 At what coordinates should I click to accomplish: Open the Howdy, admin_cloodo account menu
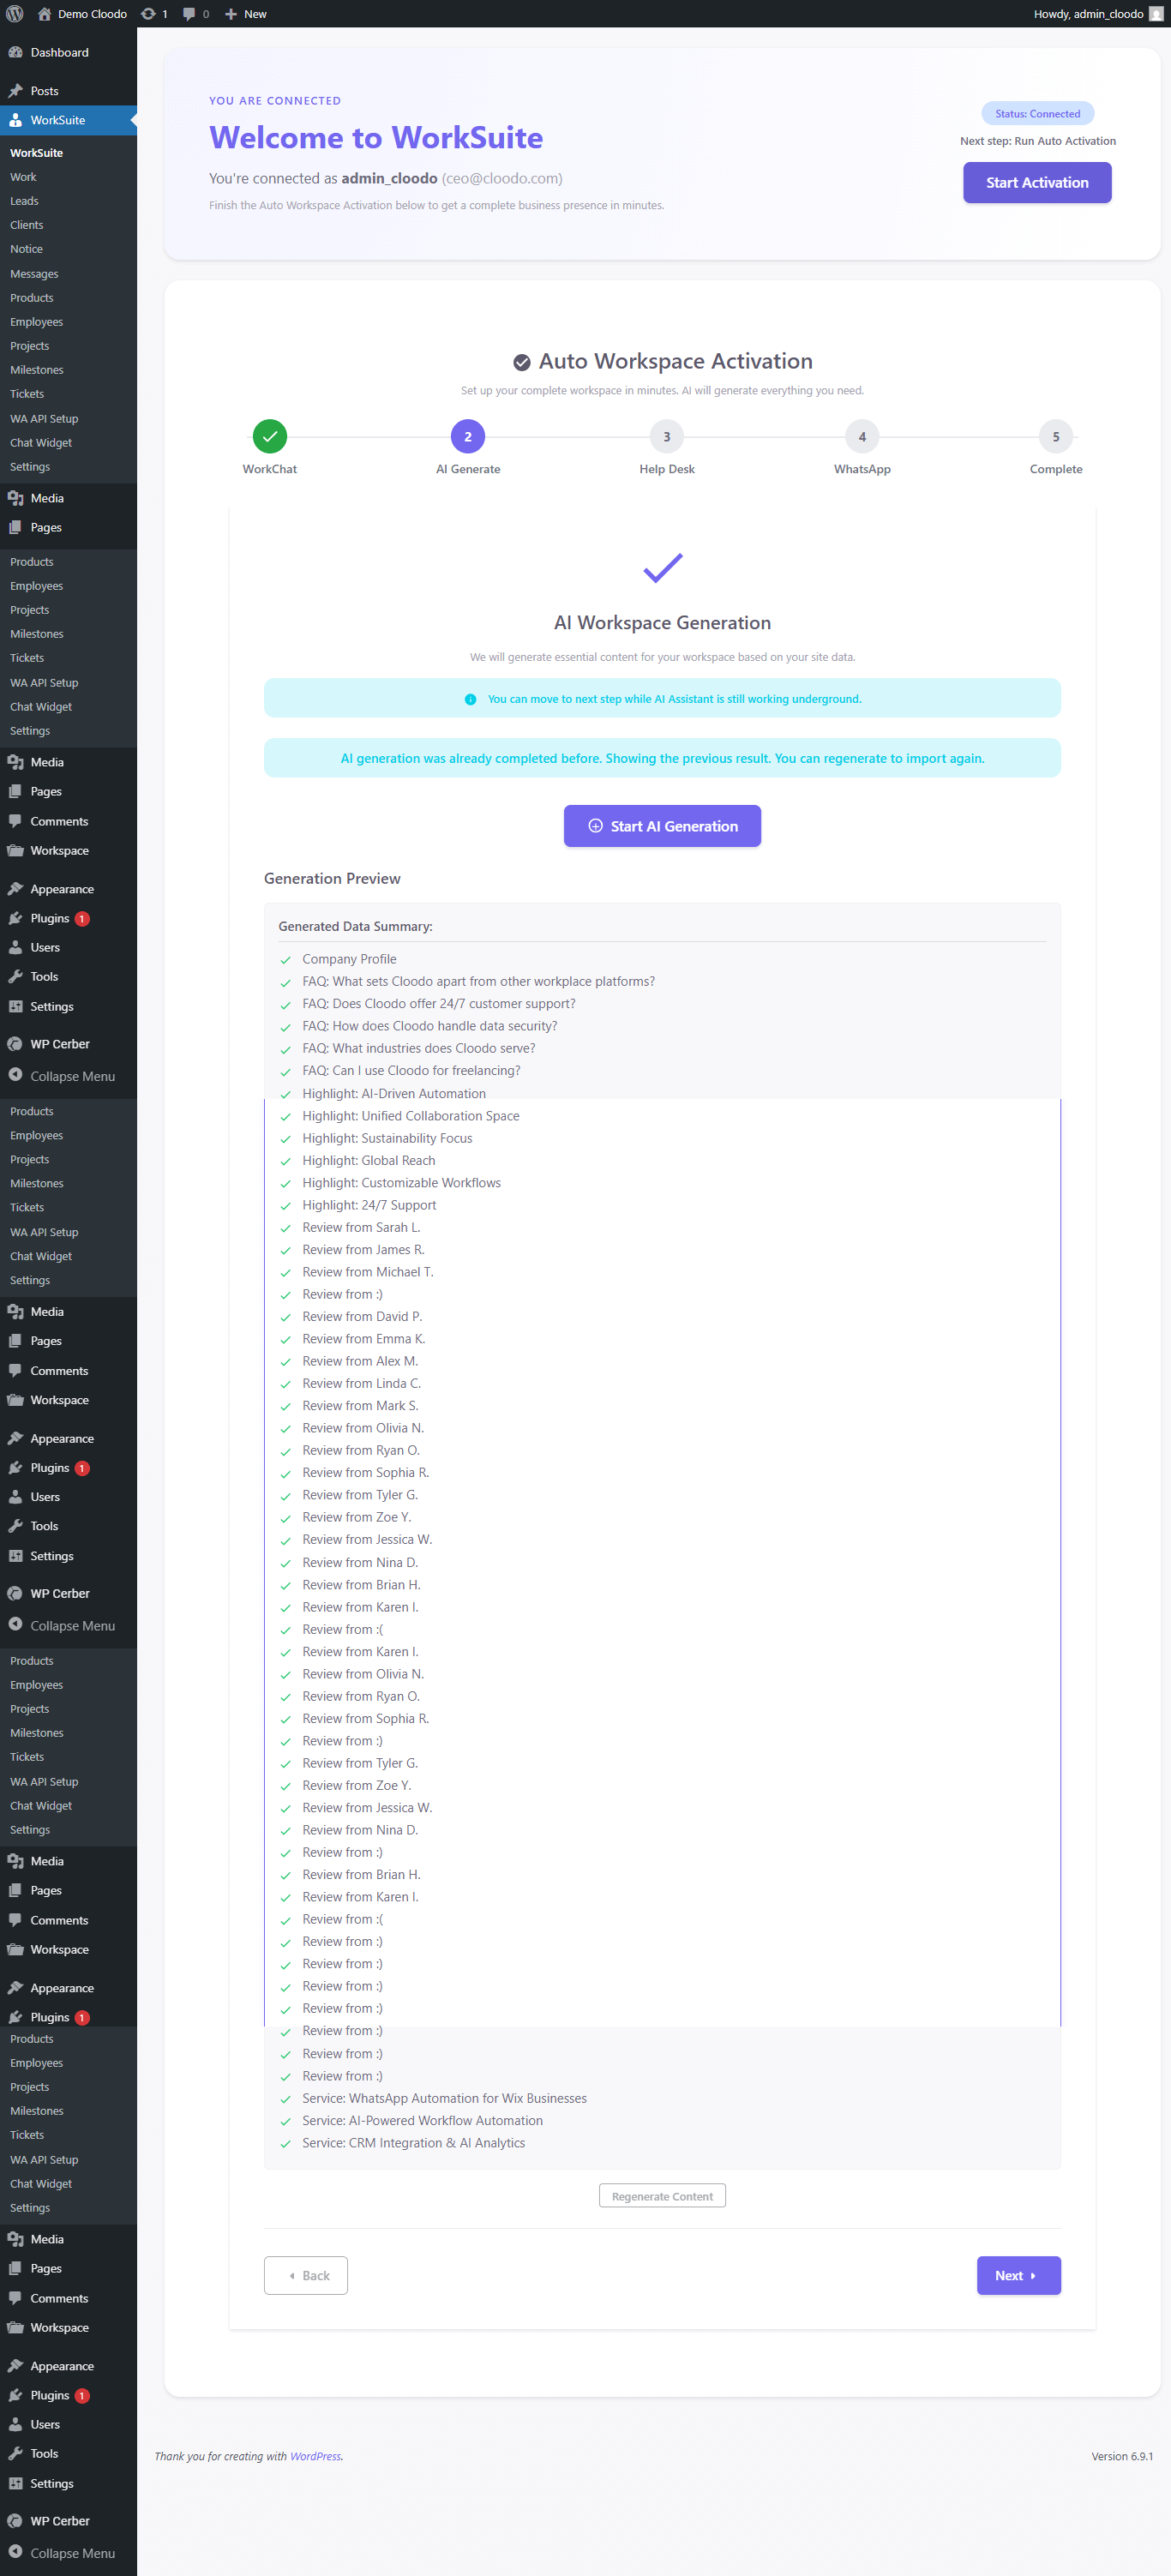pos(1098,14)
